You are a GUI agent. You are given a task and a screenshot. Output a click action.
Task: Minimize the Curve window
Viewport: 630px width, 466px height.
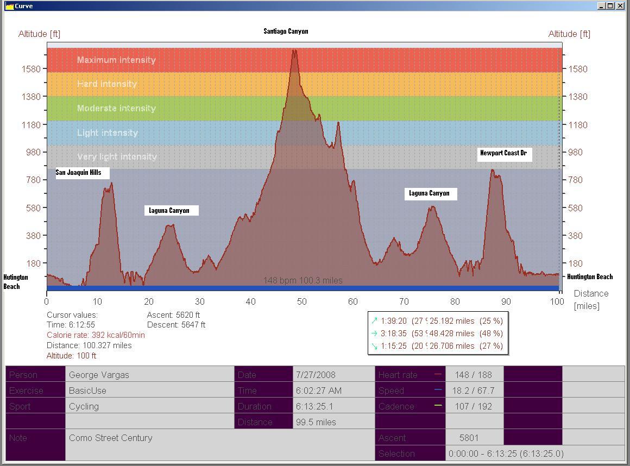coord(601,6)
